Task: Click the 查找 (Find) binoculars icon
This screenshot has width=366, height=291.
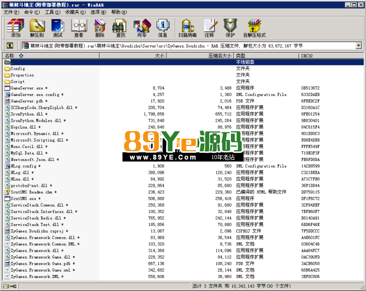Action: click(120, 26)
